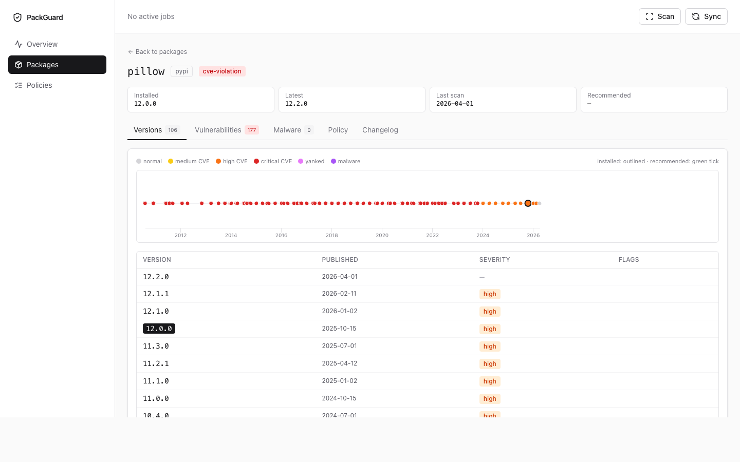Click the red critical CVE legend dot
The height and width of the screenshot is (462, 740).
tap(256, 161)
